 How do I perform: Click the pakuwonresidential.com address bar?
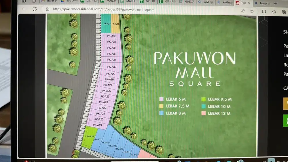click(104, 9)
